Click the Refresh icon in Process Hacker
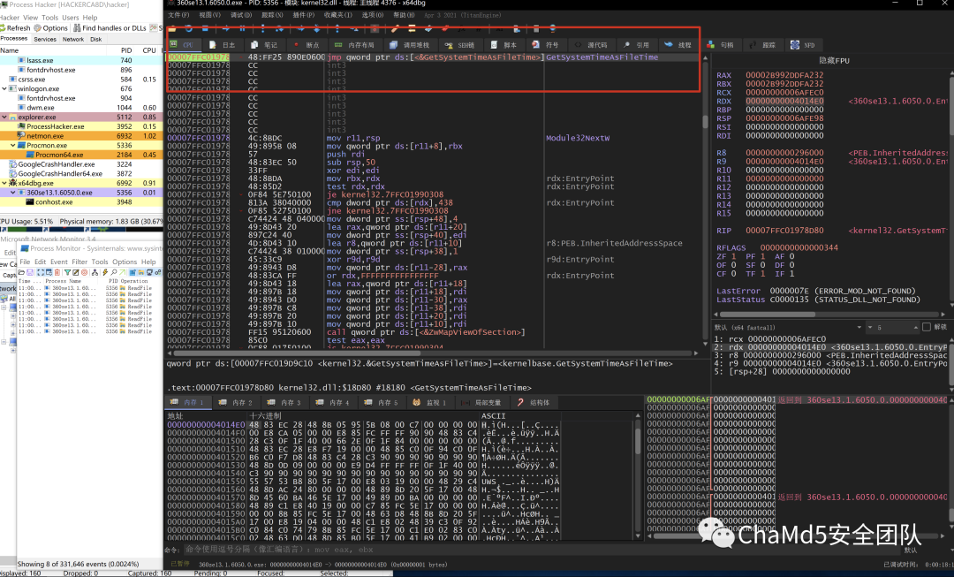 [x=3, y=28]
